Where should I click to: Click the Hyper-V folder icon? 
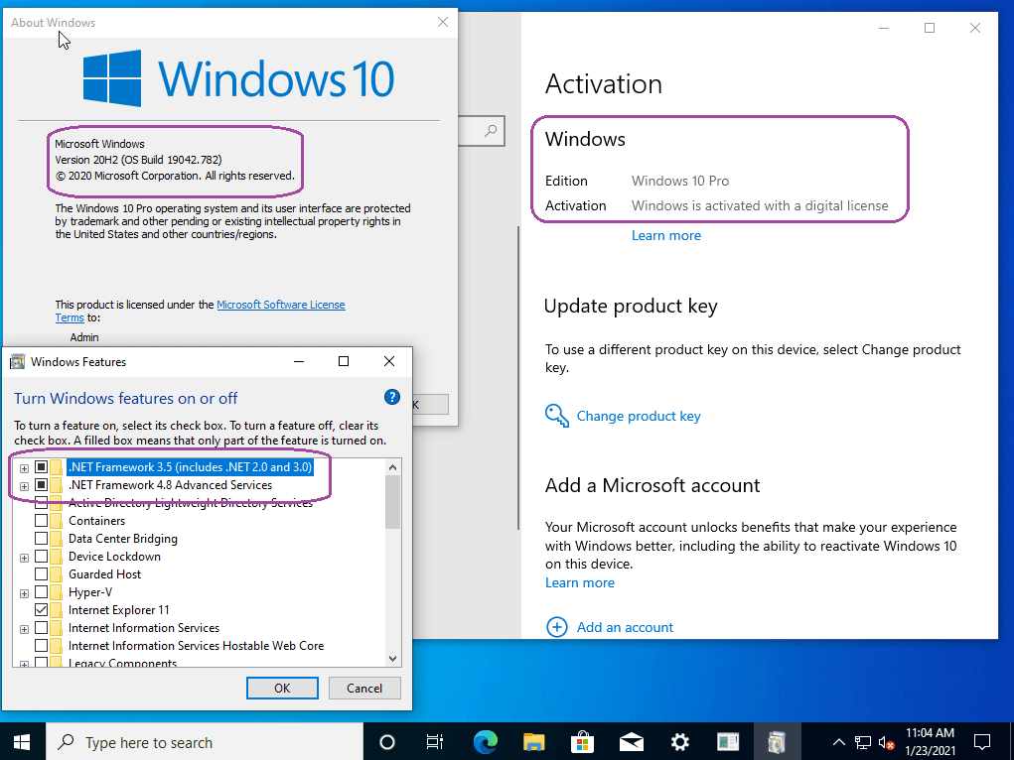57,592
